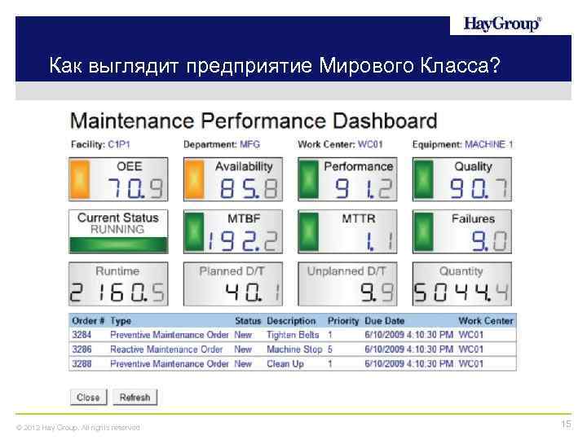Select Reactive Maintenance Order type
587x440 pixels.
point(166,350)
